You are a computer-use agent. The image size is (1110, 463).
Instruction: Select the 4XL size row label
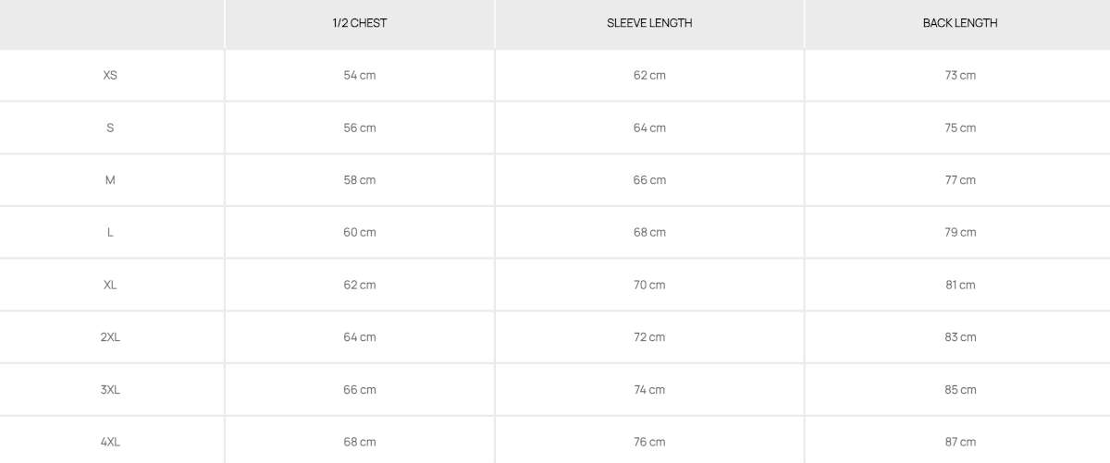[x=110, y=442]
